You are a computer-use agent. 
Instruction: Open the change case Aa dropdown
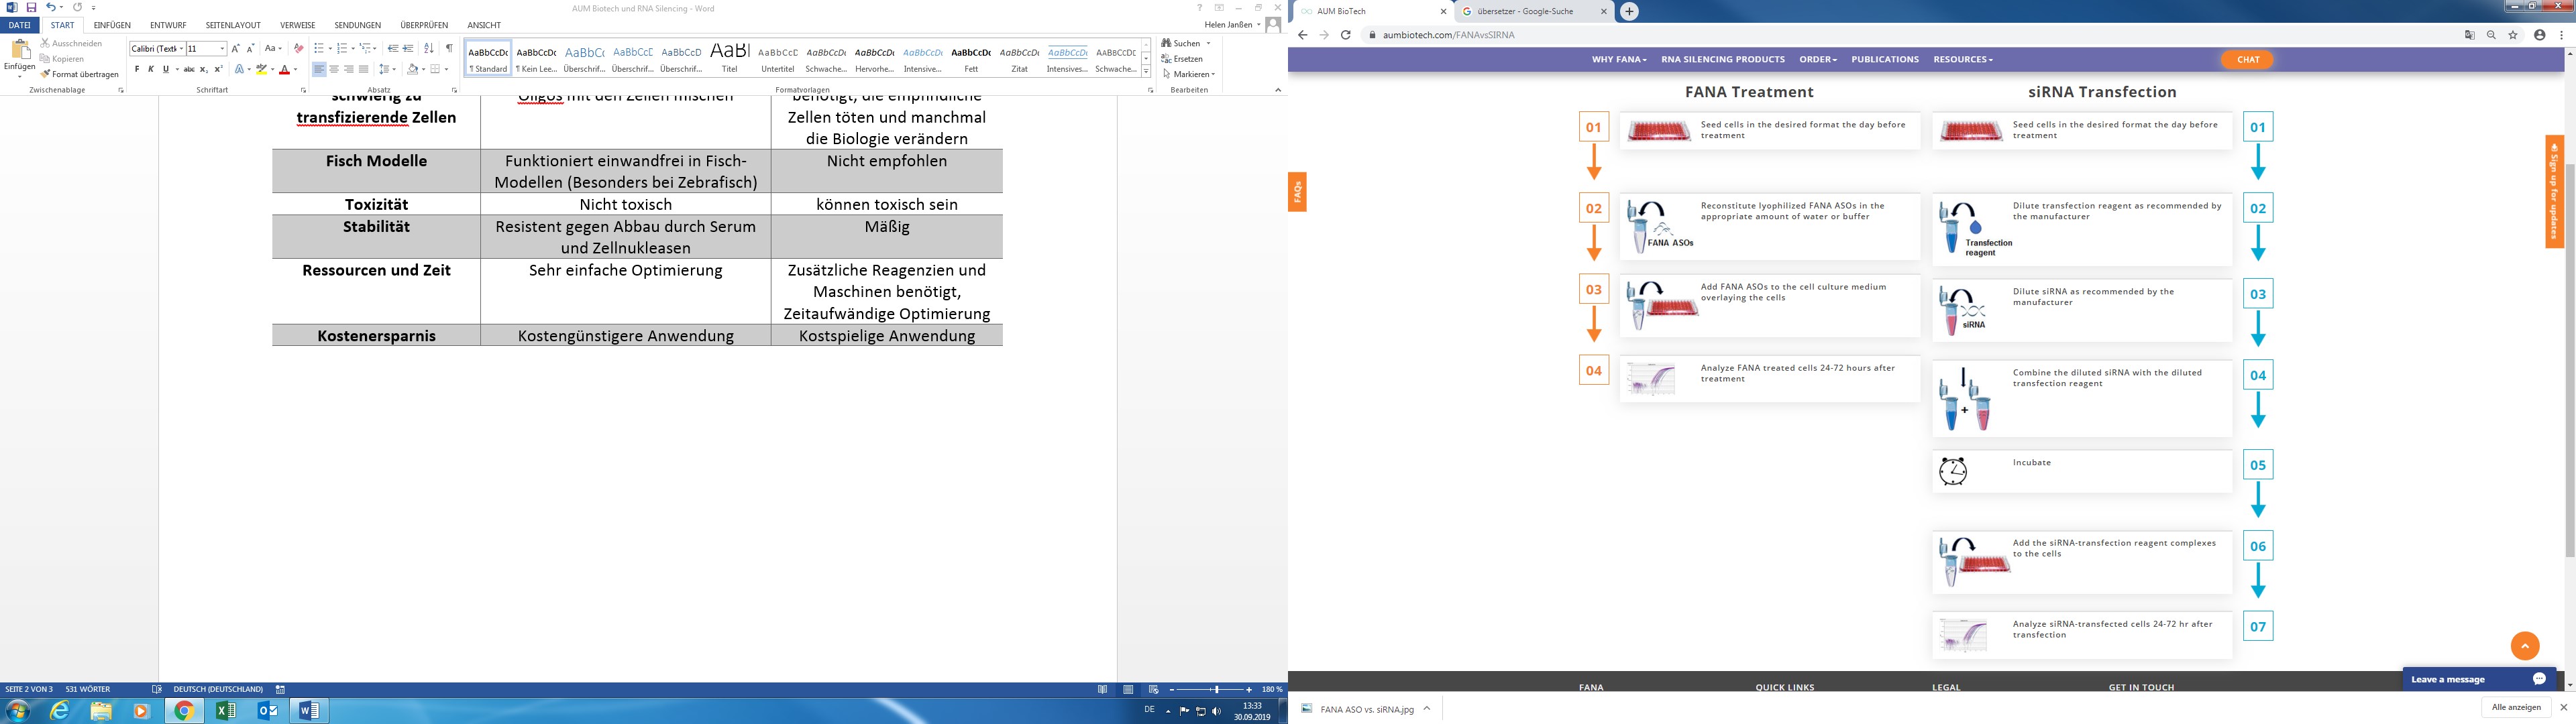tap(273, 48)
